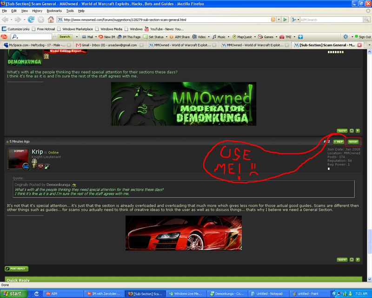The width and height of the screenshot is (372, 298).
Task: Reload the current forum page
Action: (31, 20)
